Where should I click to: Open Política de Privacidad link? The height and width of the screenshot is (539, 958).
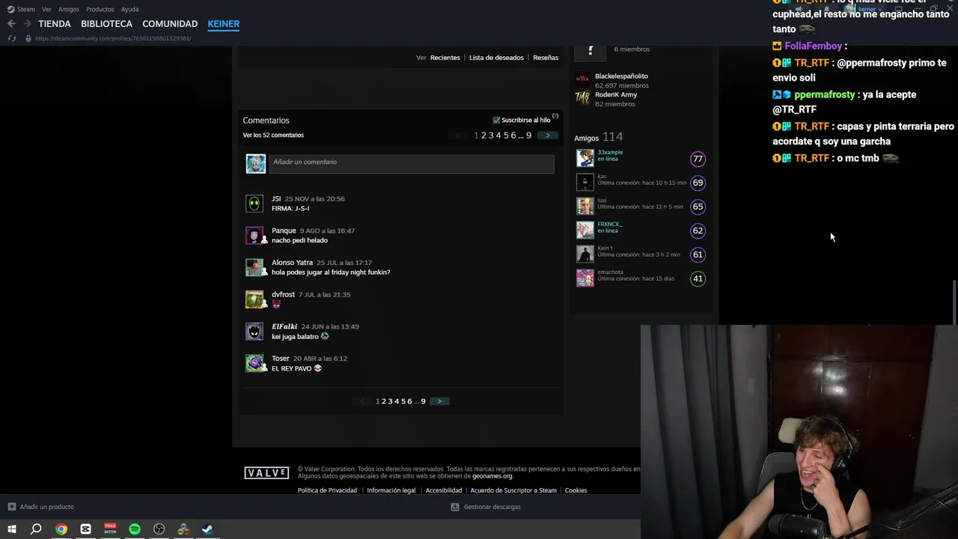click(x=327, y=490)
